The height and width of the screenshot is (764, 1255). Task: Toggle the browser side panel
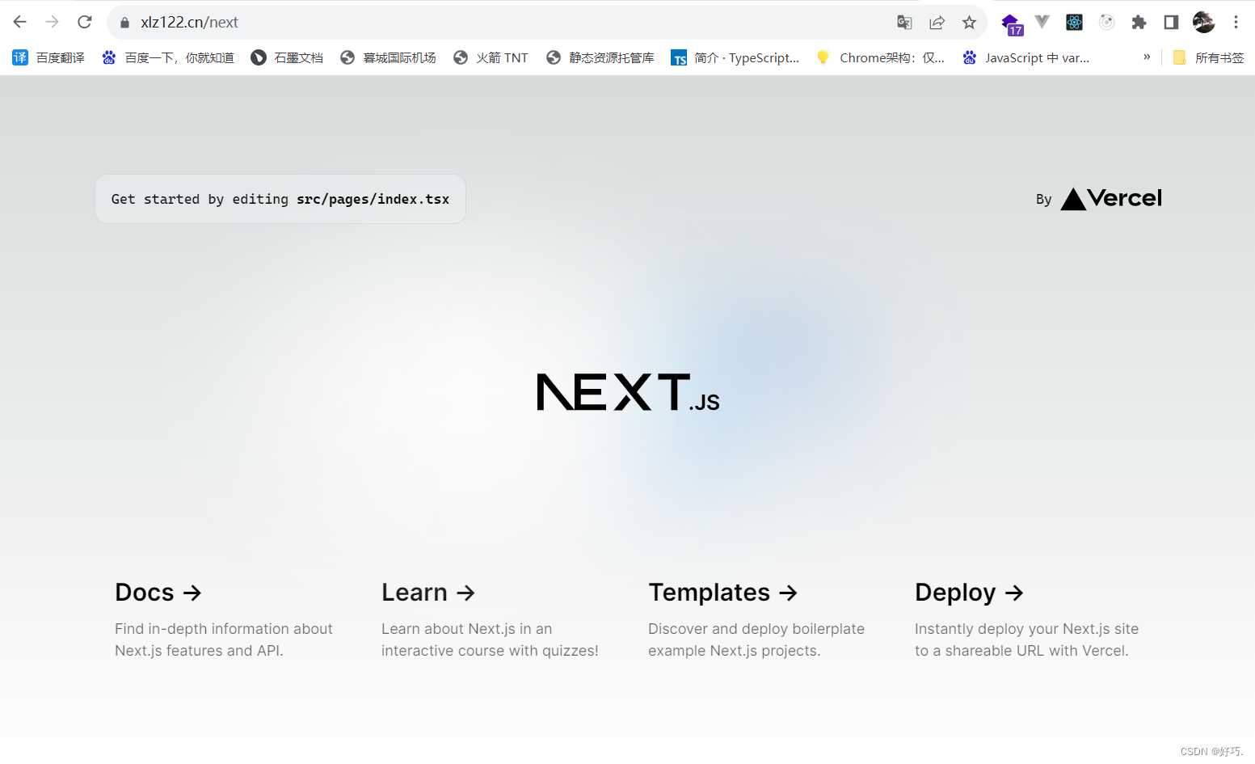1171,23
